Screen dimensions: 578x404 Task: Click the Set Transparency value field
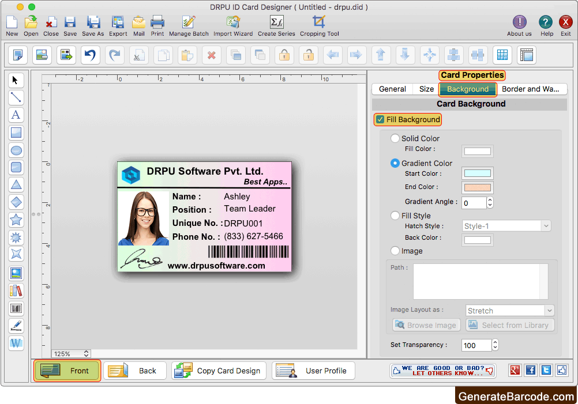[x=476, y=345]
